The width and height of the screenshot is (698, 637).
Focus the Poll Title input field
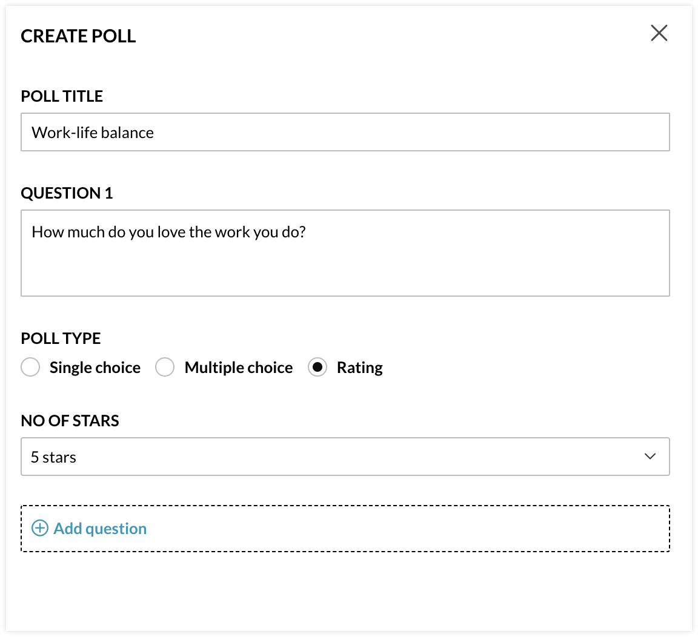345,132
